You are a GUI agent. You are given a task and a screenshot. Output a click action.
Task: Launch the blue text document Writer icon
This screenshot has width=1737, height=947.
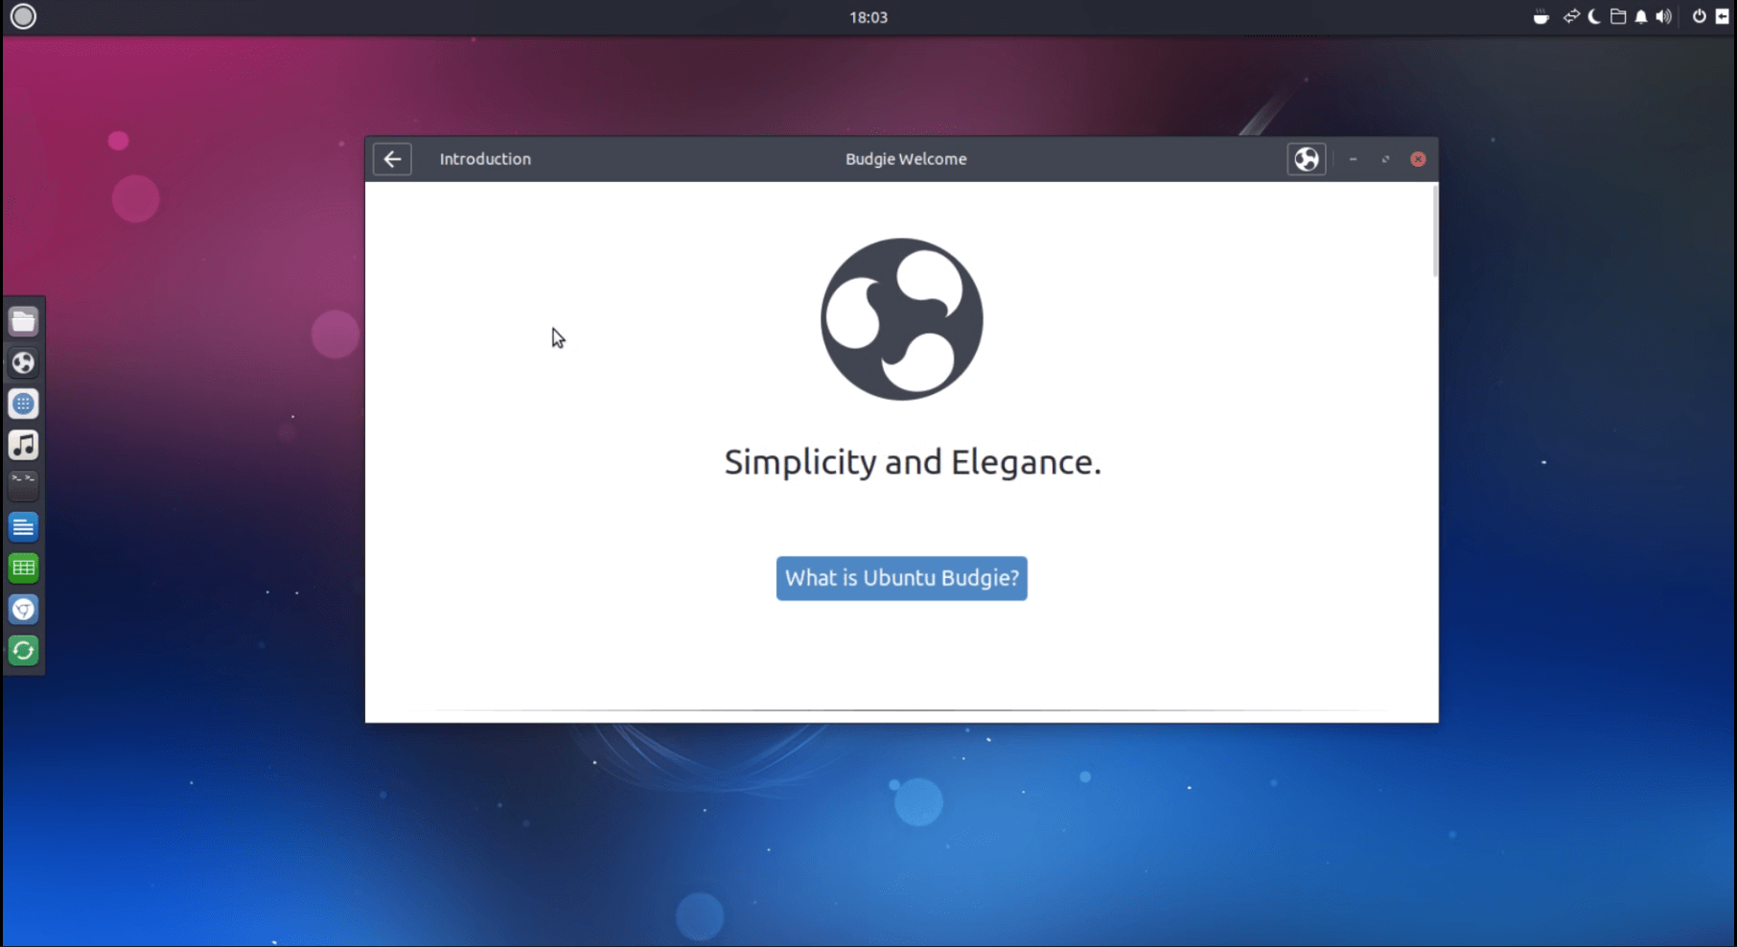tap(24, 527)
